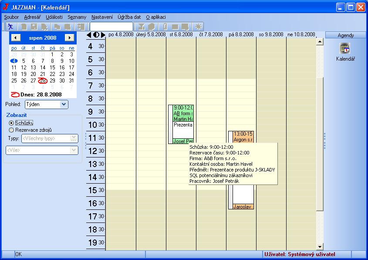The height and width of the screenshot is (260, 368).
Task: Click the shadowed rectangle toolbar icon
Action: point(186,27)
